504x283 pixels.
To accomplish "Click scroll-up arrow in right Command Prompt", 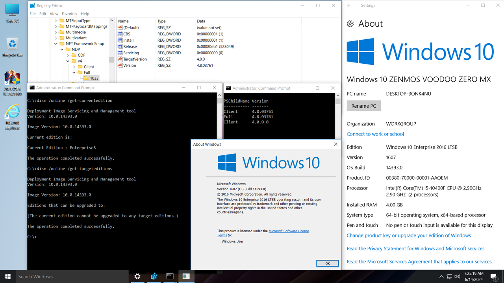I will coord(338,96).
